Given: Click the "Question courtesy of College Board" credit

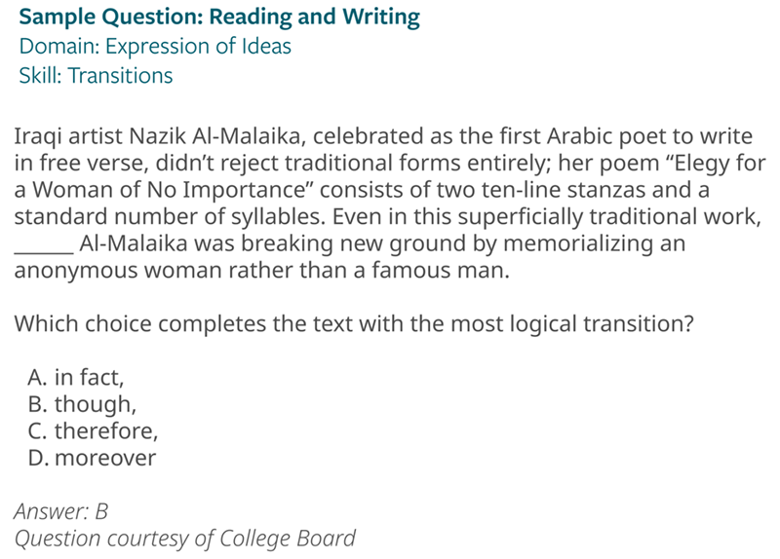Looking at the screenshot, I should (x=185, y=539).
